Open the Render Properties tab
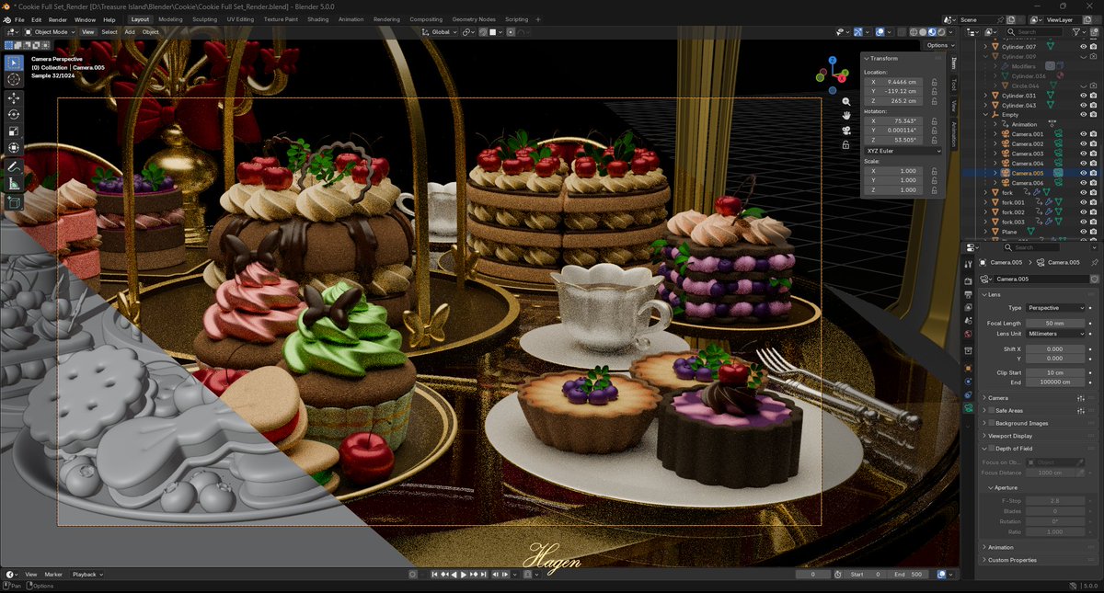 click(968, 280)
